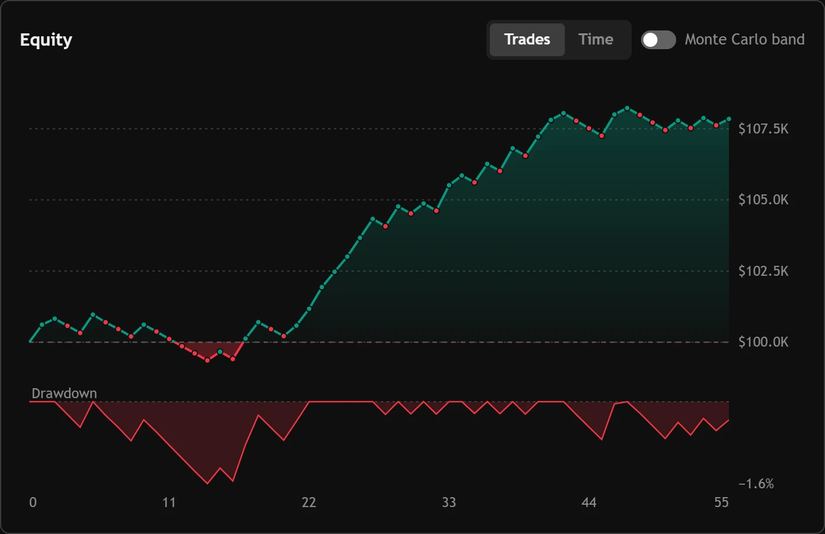Switch to the Time view tab
The image size is (825, 534).
[x=595, y=40]
